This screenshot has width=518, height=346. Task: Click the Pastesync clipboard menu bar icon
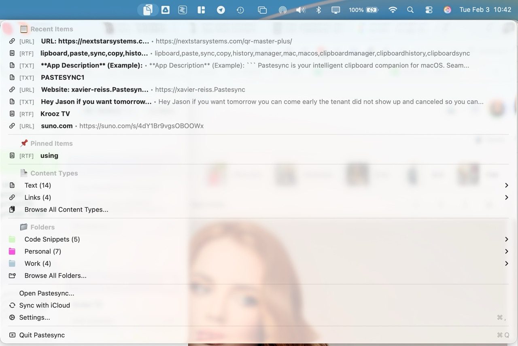148,10
